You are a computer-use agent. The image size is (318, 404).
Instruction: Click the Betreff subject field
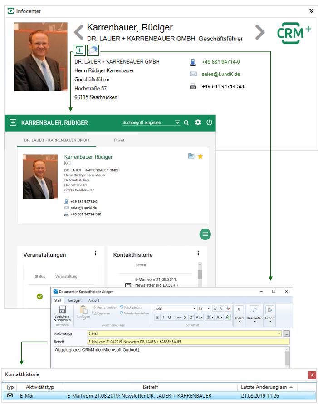189,342
